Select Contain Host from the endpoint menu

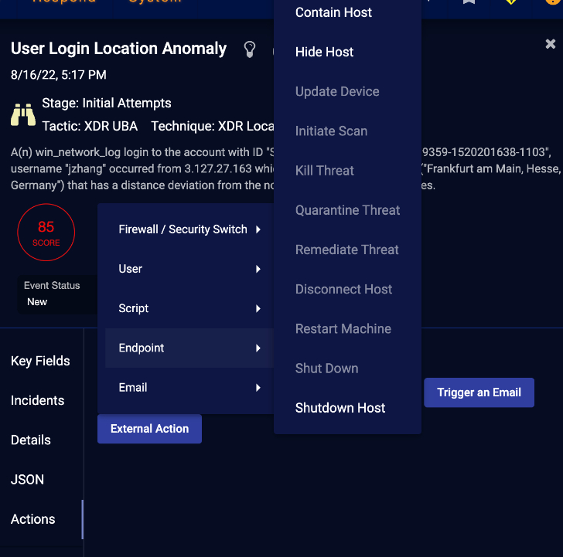(x=333, y=12)
